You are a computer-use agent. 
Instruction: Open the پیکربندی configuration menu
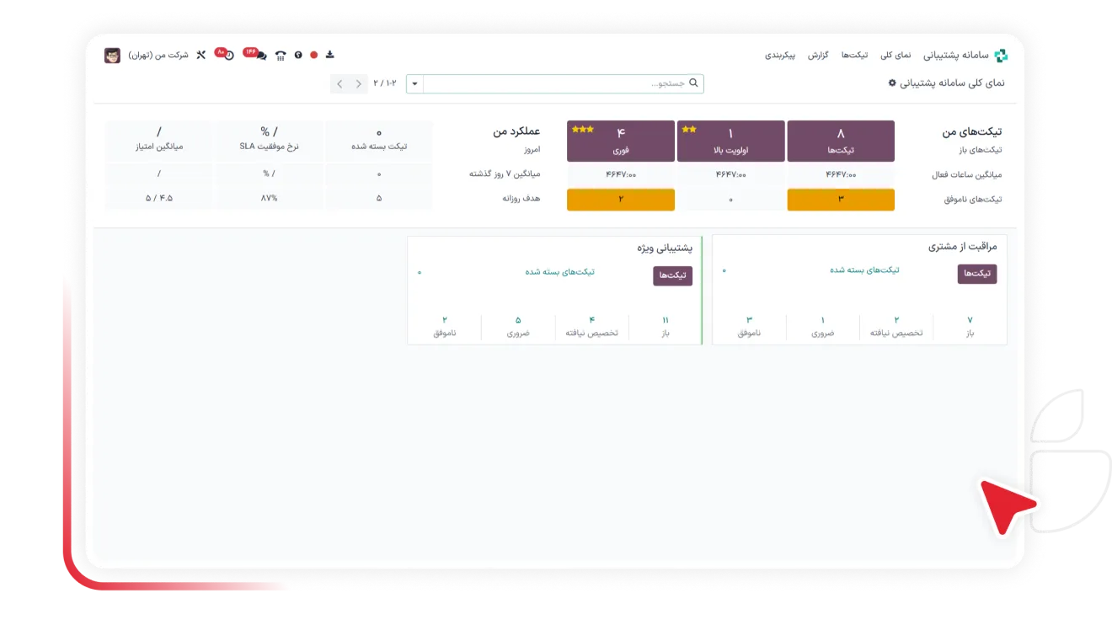coord(780,56)
